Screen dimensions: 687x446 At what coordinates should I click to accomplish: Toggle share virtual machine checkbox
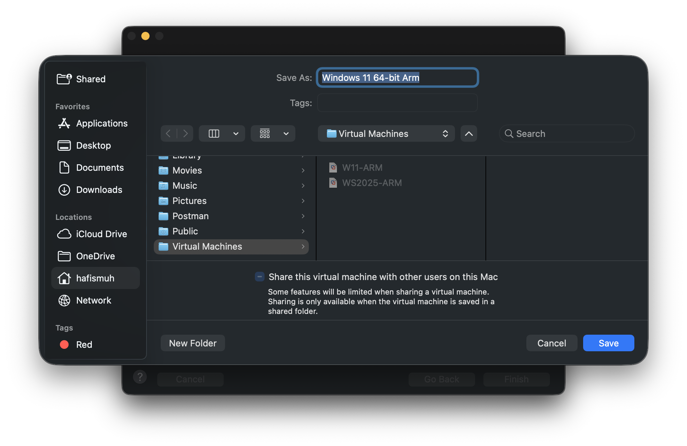260,277
